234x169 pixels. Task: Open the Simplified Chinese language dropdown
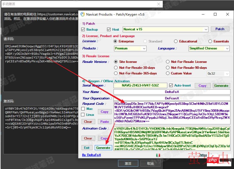tap(227, 48)
